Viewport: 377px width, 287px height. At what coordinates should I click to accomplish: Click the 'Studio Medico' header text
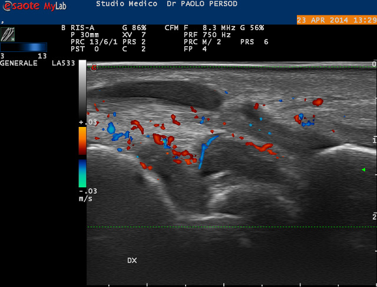[x=127, y=4]
